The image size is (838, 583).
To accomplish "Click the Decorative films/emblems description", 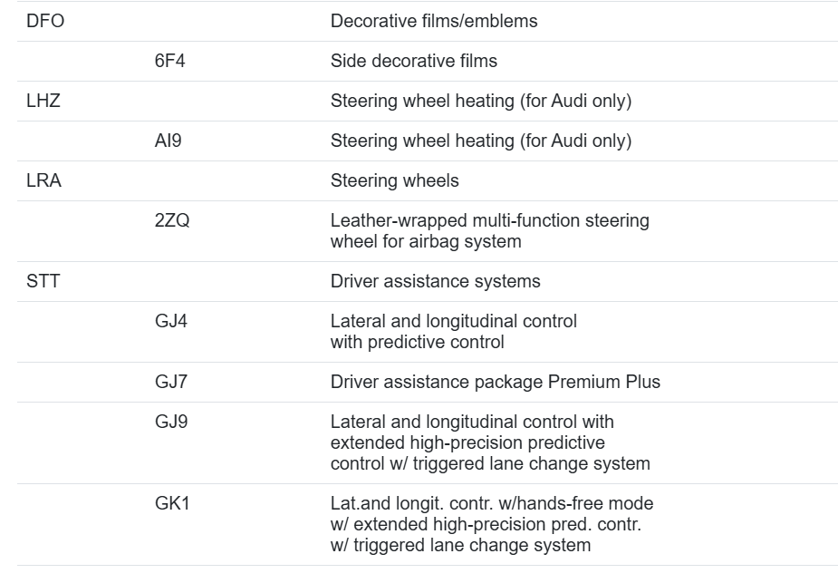I will (x=434, y=21).
